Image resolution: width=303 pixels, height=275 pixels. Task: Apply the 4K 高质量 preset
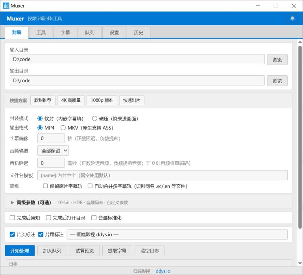pyautogui.click(x=71, y=100)
